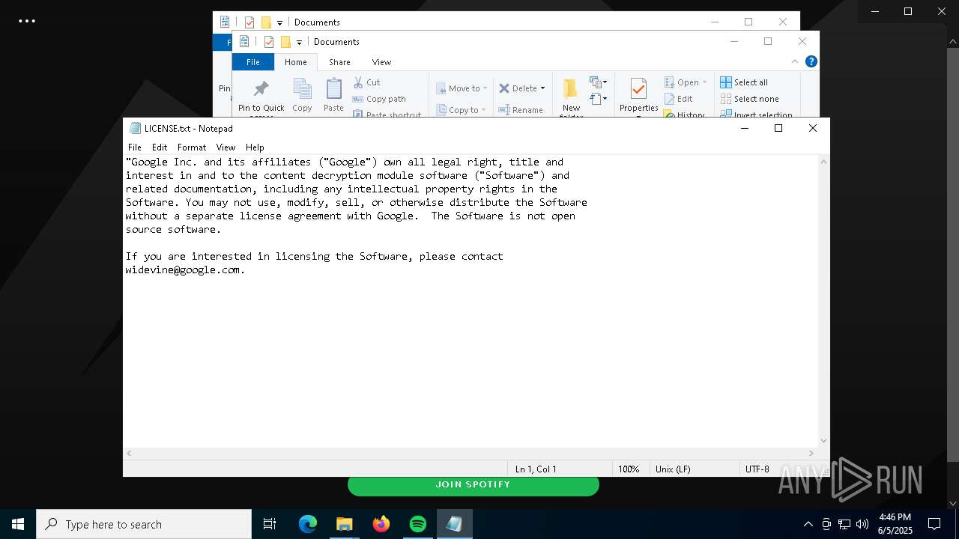Image resolution: width=959 pixels, height=539 pixels.
Task: Click the line starting 'If you are interested'
Action: pos(314,256)
